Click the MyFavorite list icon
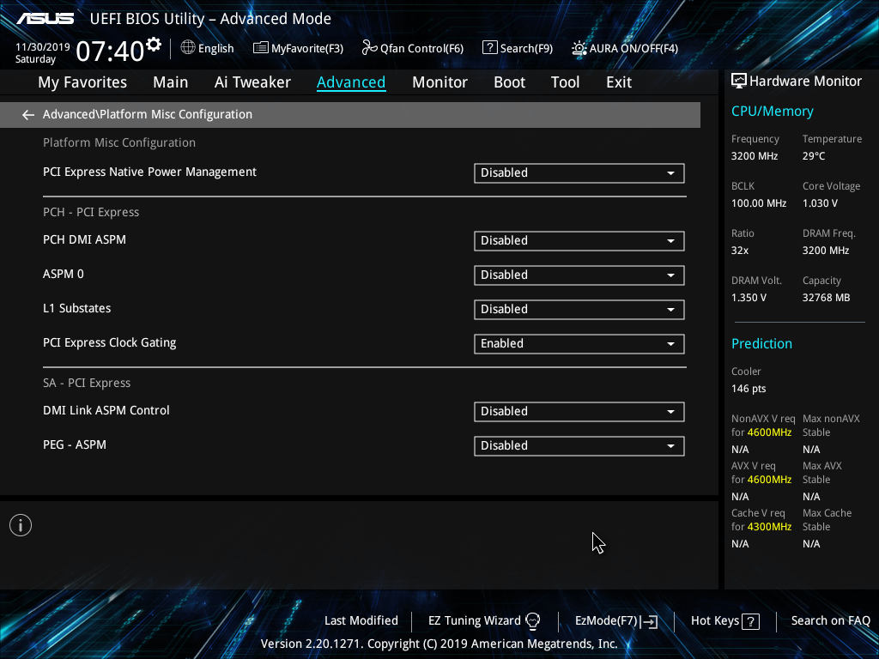Viewport: 879px width, 659px height. pos(261,48)
